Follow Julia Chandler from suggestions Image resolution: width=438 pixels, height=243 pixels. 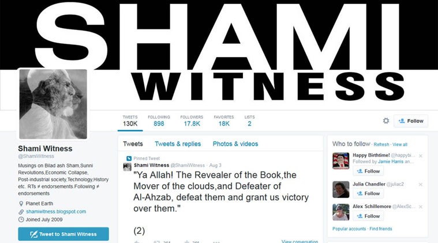(368, 193)
